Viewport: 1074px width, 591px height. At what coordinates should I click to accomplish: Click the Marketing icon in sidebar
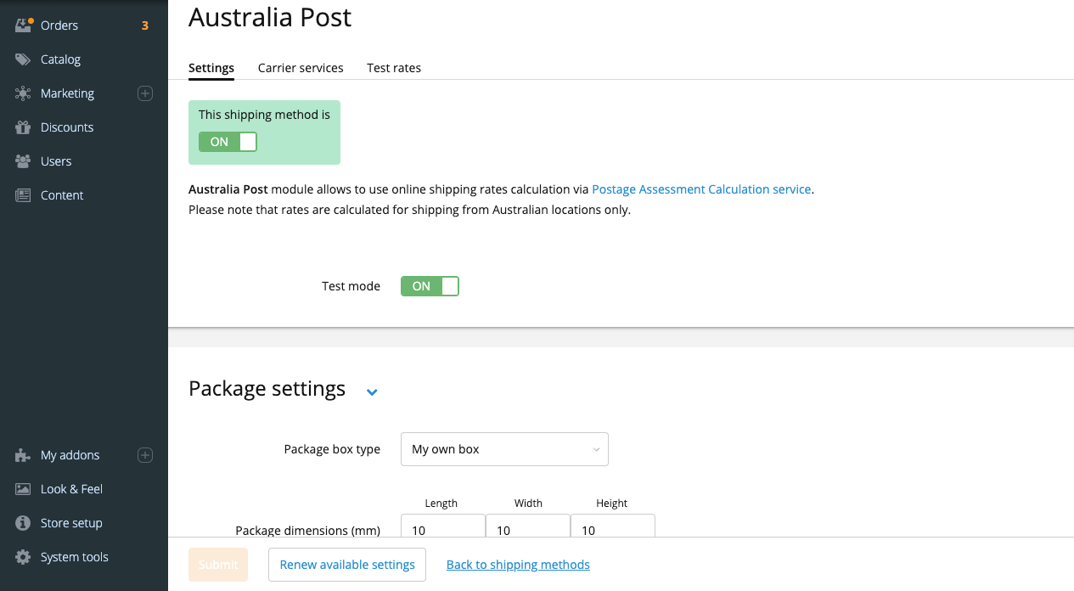tap(23, 93)
